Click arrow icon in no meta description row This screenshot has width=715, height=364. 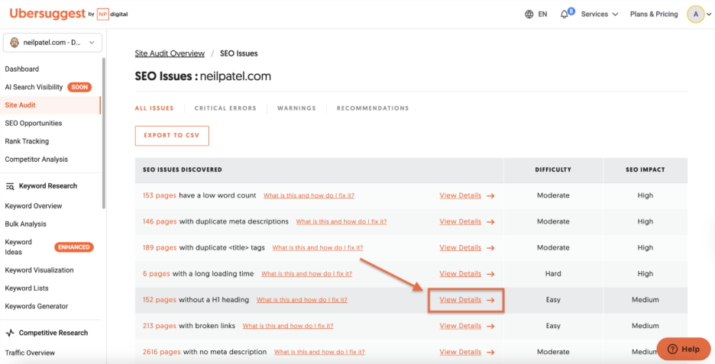click(x=490, y=352)
